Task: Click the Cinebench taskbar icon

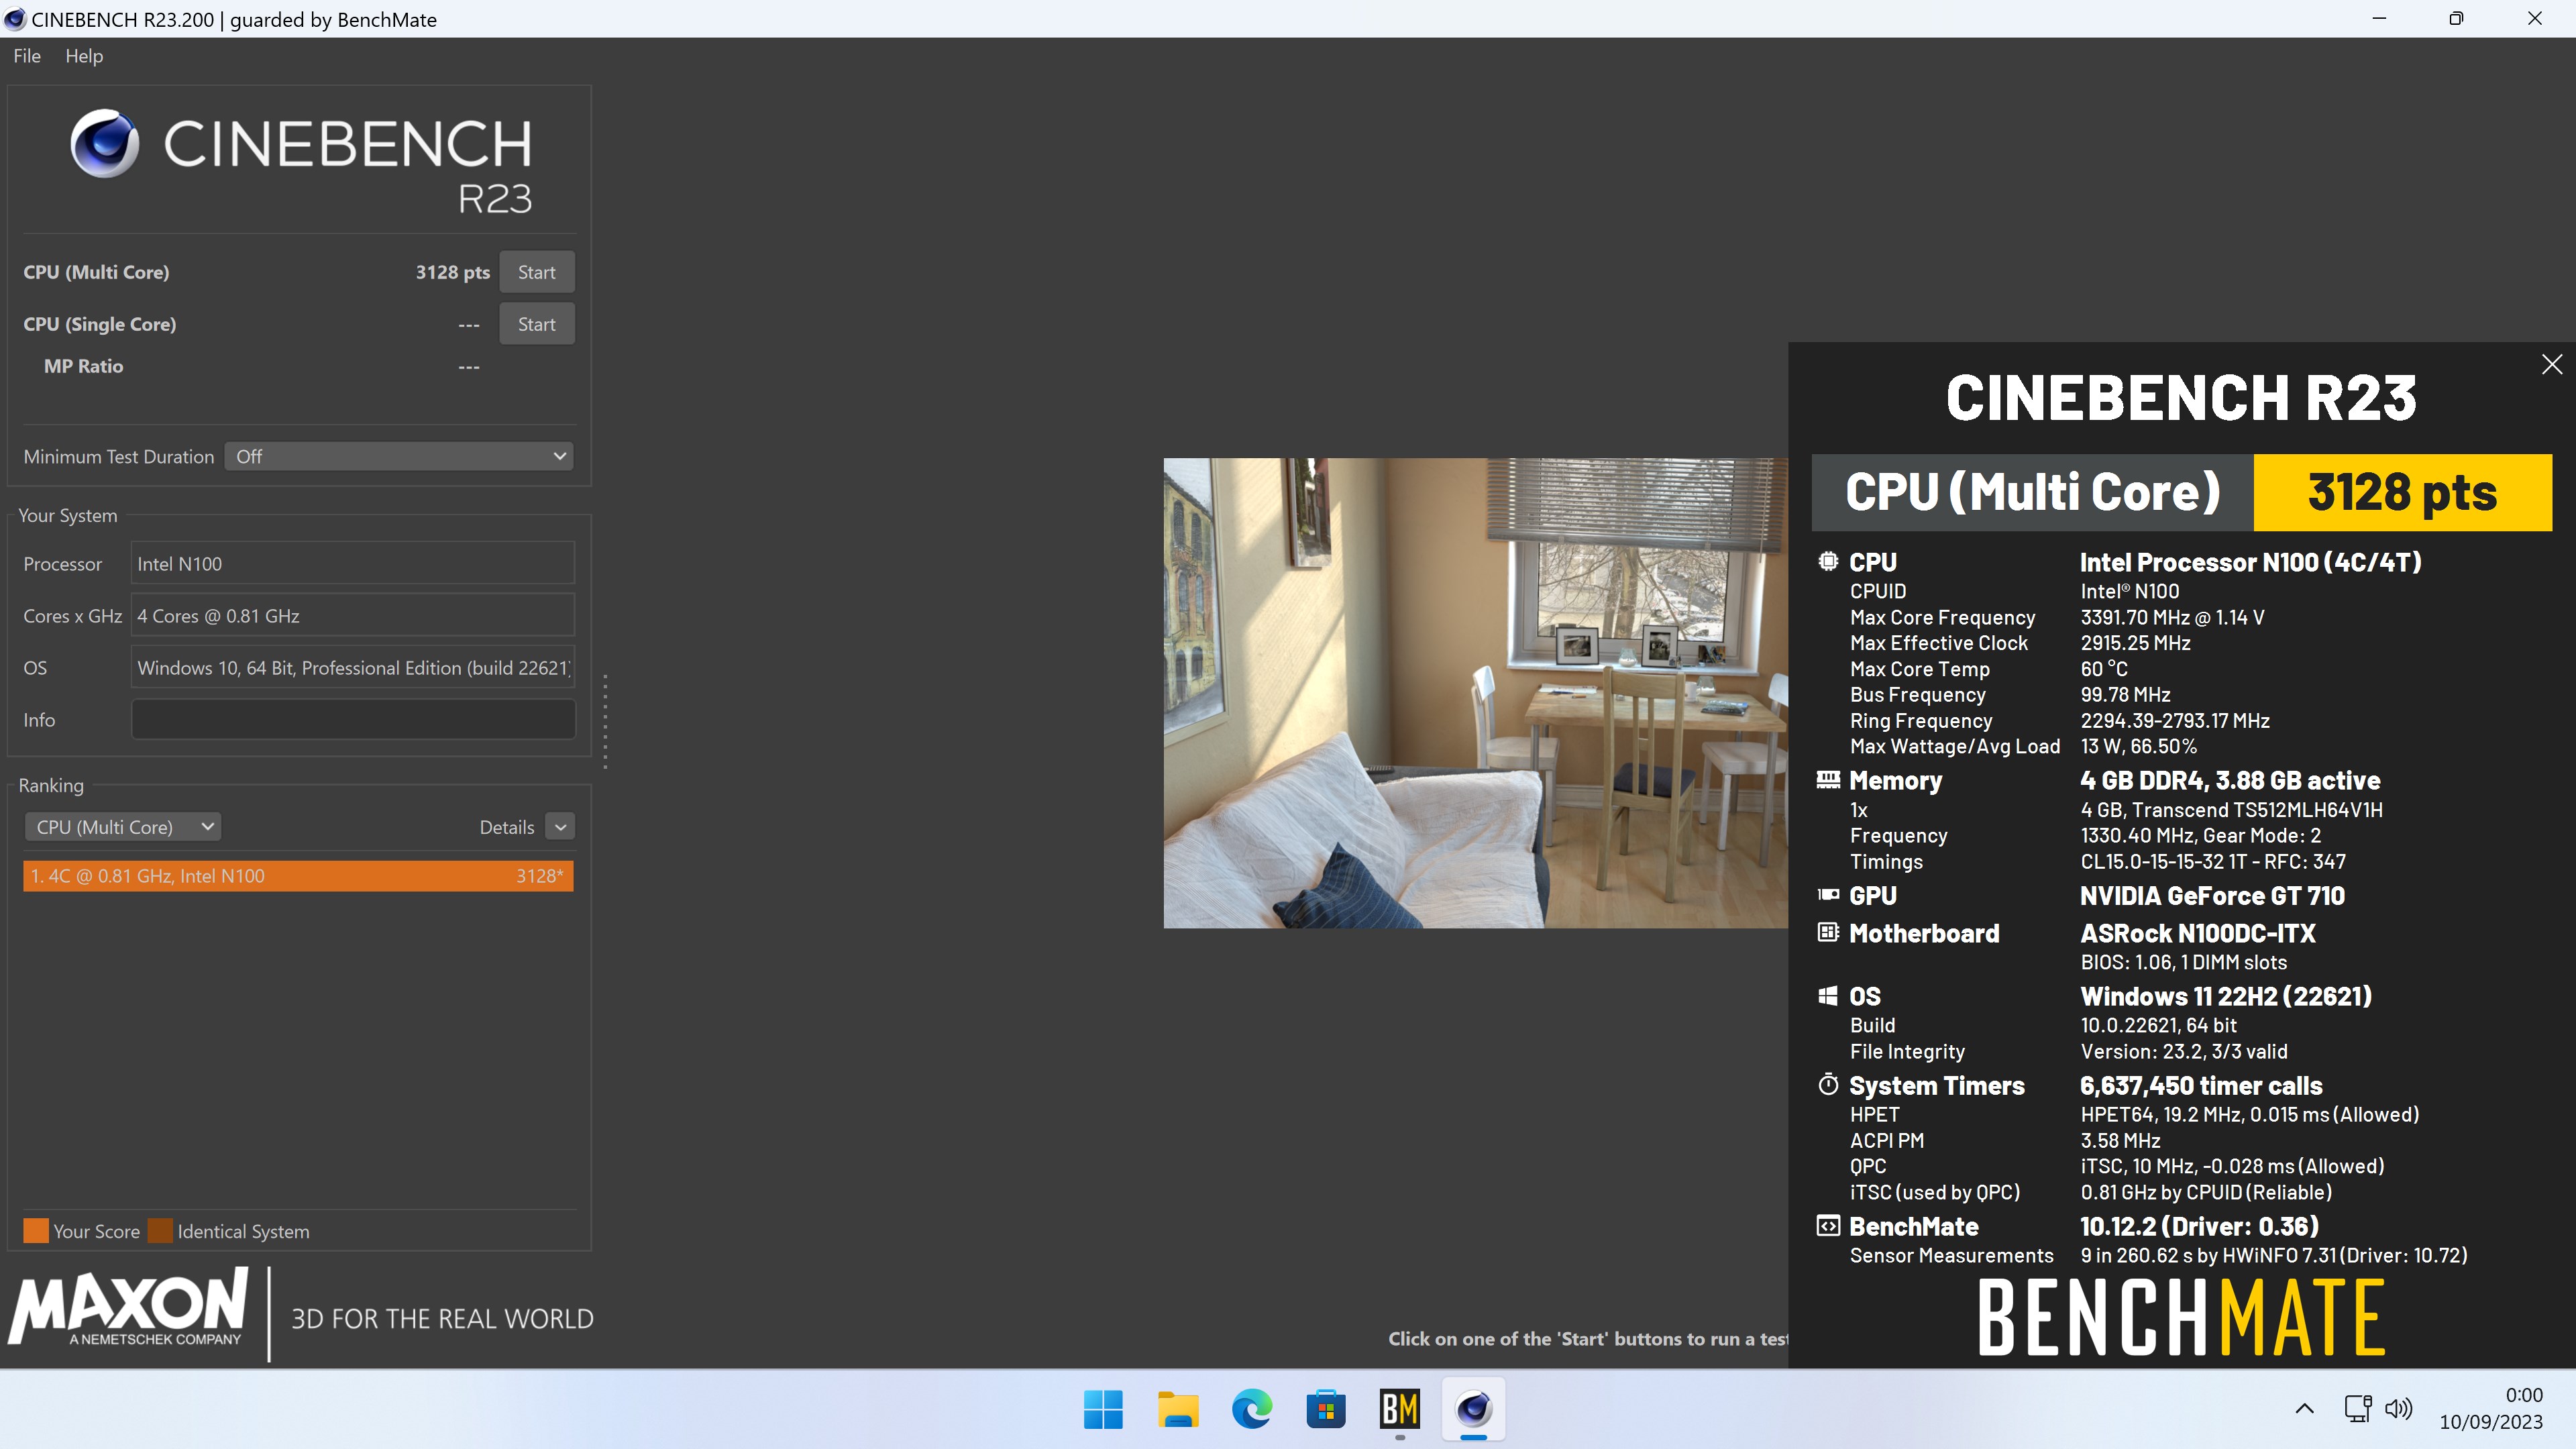Action: (x=1474, y=1410)
